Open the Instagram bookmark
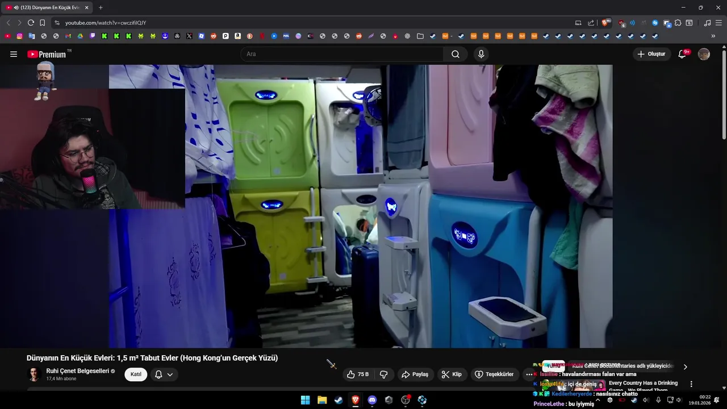The image size is (727, 409). tap(19, 36)
